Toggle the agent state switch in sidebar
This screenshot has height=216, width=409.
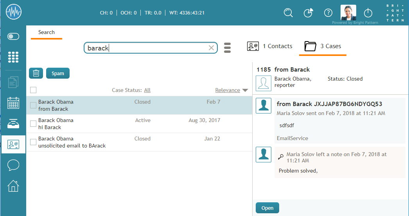tap(13, 36)
